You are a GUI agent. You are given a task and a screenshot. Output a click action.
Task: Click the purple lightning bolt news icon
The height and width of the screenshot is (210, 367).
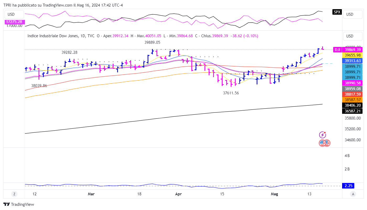click(322, 135)
